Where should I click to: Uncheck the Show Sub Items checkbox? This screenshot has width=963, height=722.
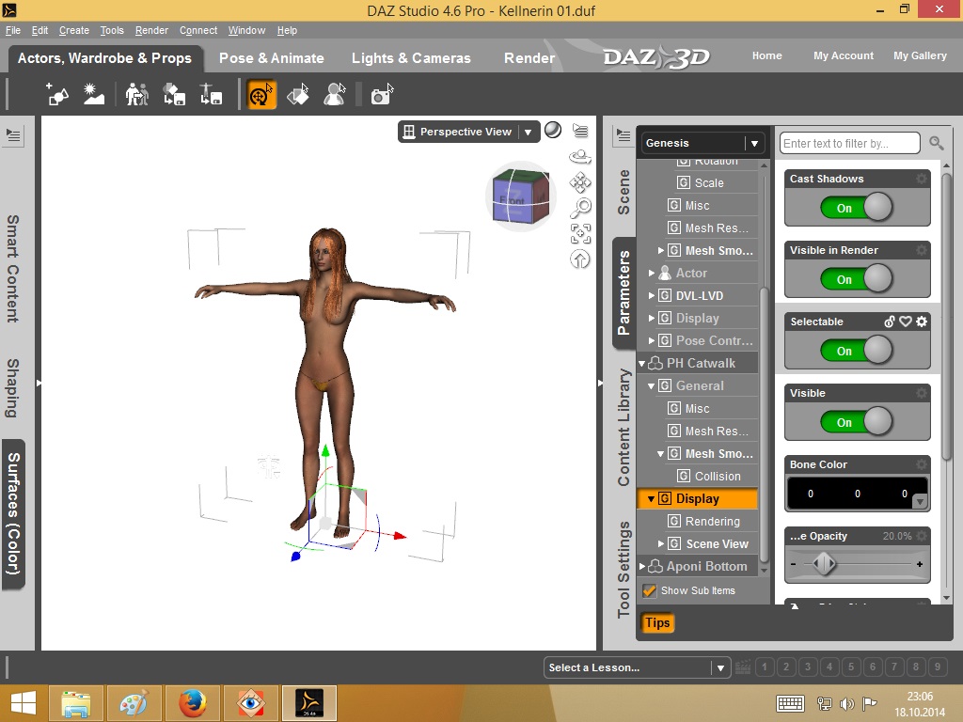pyautogui.click(x=649, y=590)
